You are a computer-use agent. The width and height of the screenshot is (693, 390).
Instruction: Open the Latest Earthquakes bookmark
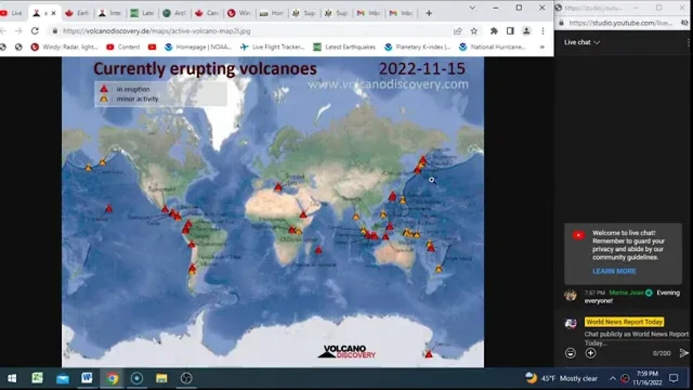point(344,47)
